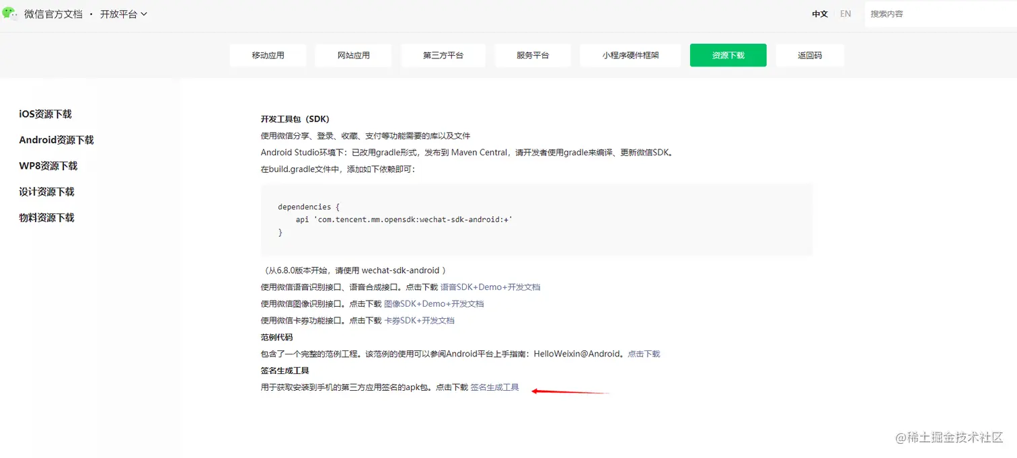Go to Android资源下载 in sidebar
The image size is (1017, 458).
[57, 140]
